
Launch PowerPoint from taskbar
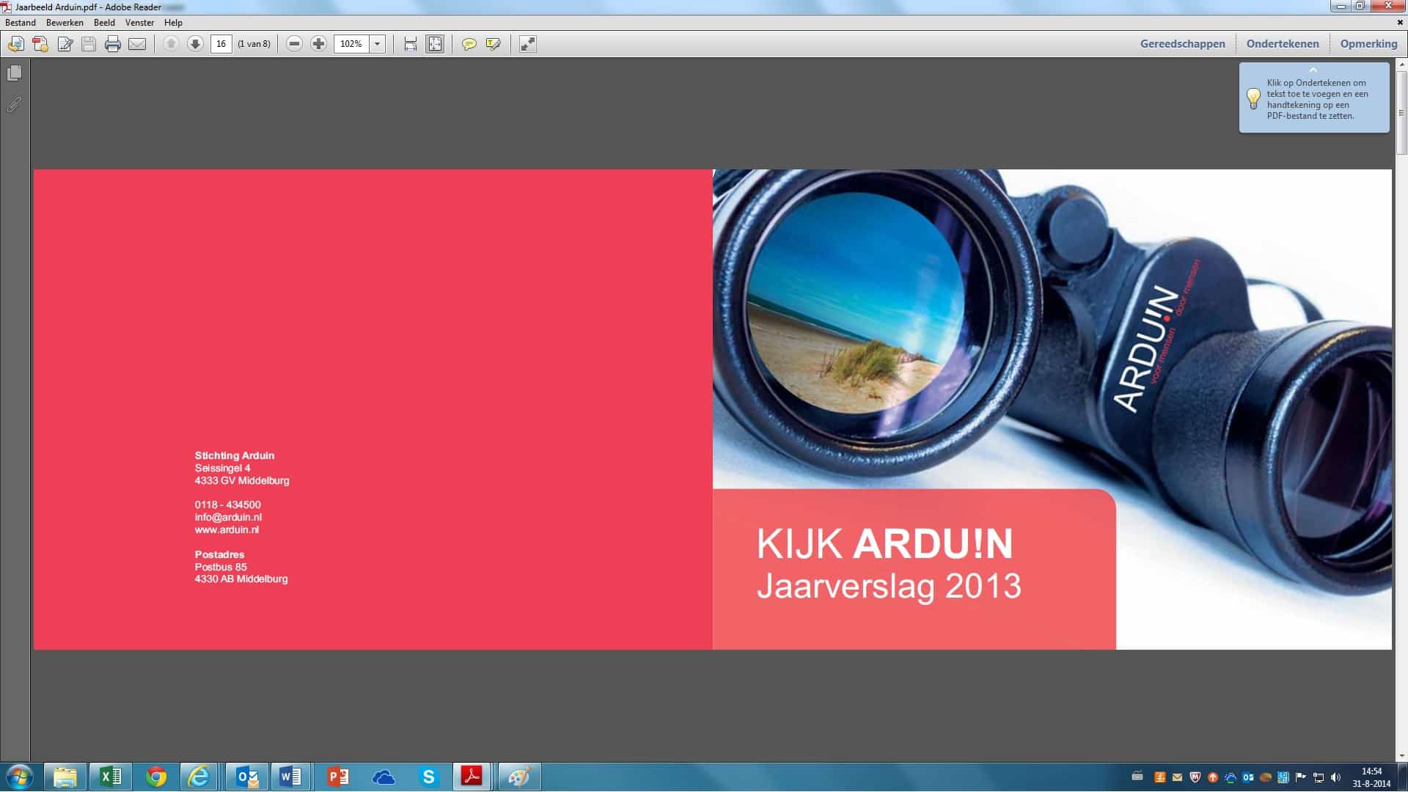pyautogui.click(x=337, y=777)
